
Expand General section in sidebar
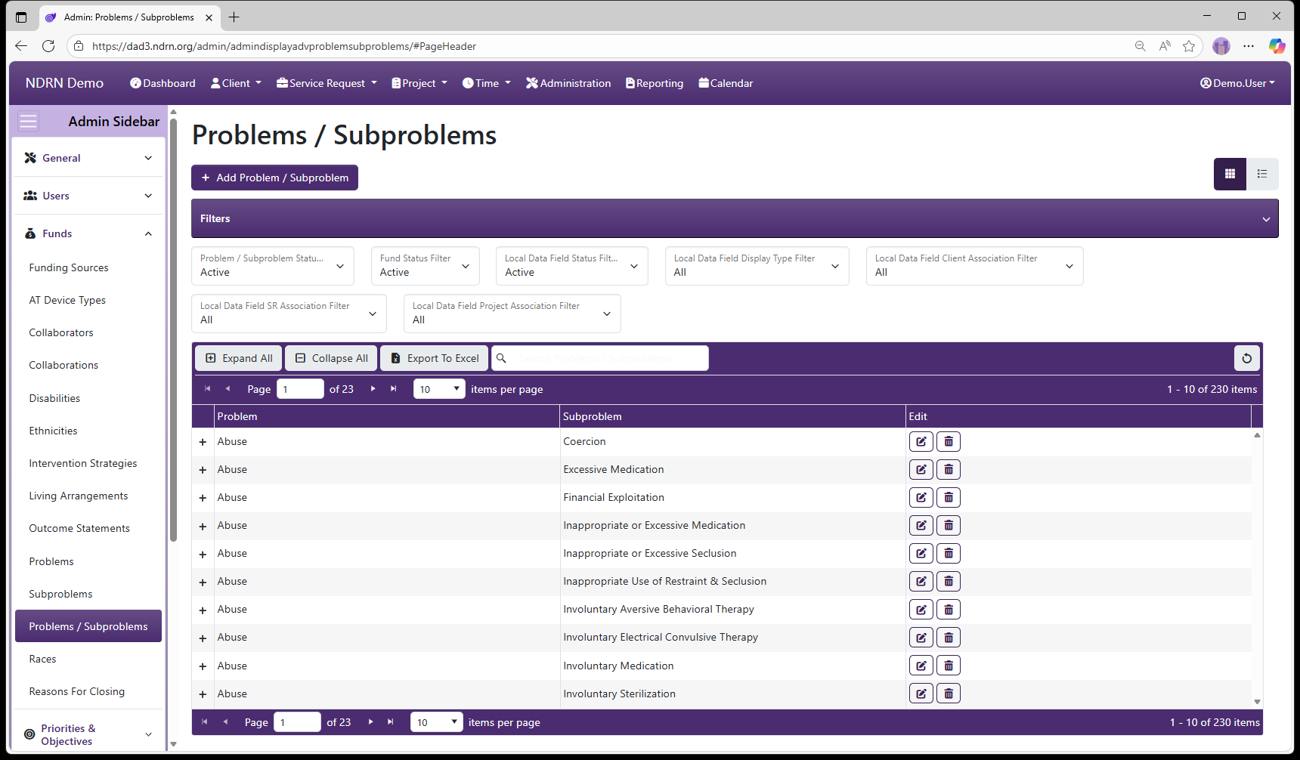88,158
